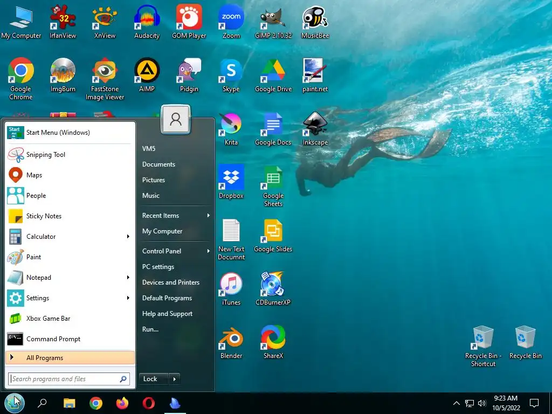Open the Zoom desktop shortcut
552x414 pixels.
tap(231, 21)
